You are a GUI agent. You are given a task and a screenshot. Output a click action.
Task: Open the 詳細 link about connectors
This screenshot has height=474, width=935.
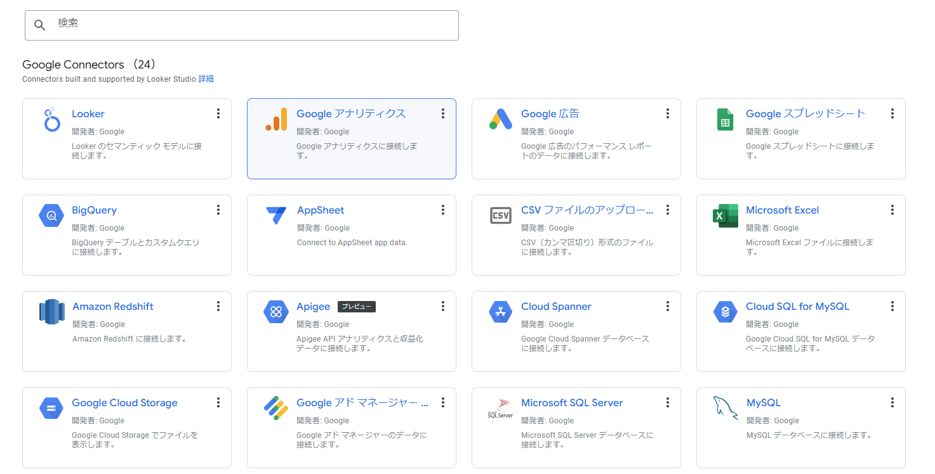coord(206,79)
